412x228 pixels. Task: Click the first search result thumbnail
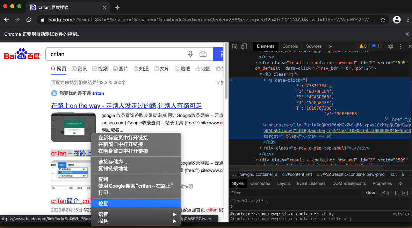pyautogui.click(x=73, y=127)
